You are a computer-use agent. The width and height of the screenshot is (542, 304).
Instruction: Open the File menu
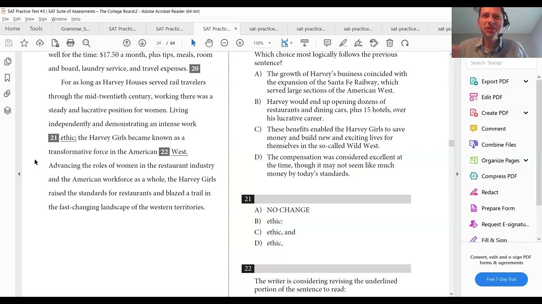pyautogui.click(x=6, y=19)
